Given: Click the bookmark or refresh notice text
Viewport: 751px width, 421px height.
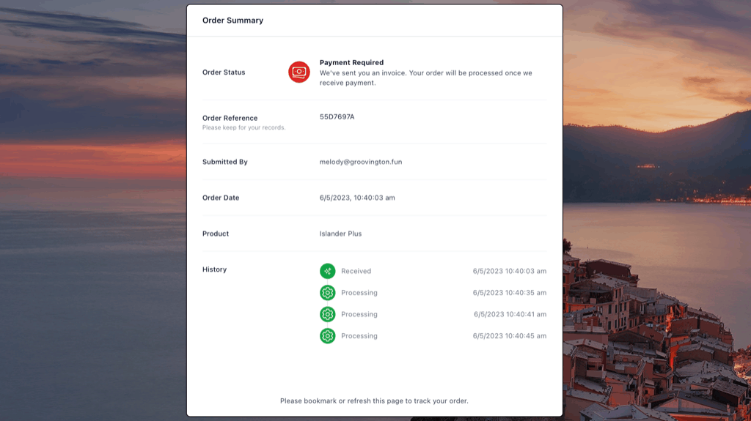Looking at the screenshot, I should click(374, 400).
